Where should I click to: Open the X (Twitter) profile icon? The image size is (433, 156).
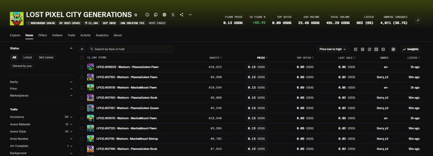[x=173, y=15]
